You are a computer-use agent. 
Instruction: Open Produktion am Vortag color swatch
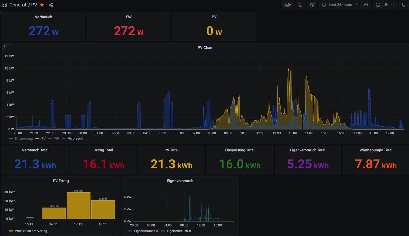click(11, 231)
